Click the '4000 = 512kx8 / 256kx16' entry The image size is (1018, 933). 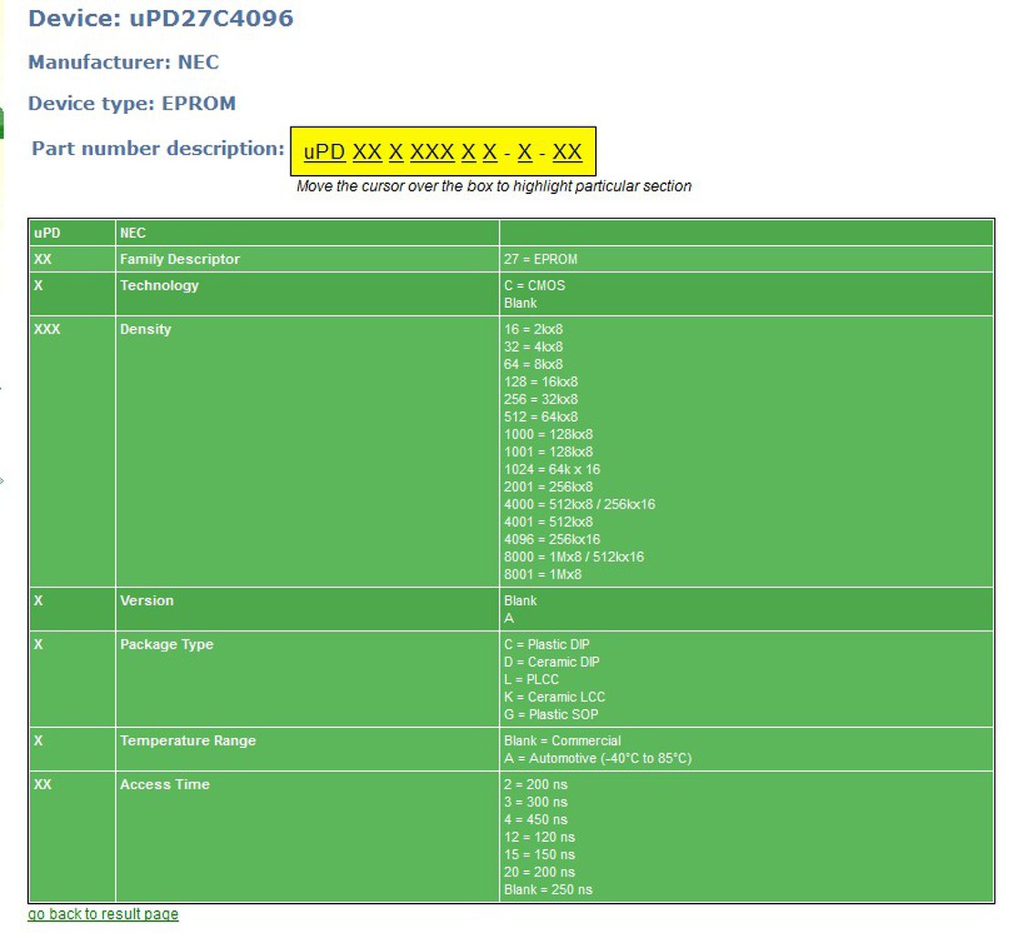click(579, 505)
